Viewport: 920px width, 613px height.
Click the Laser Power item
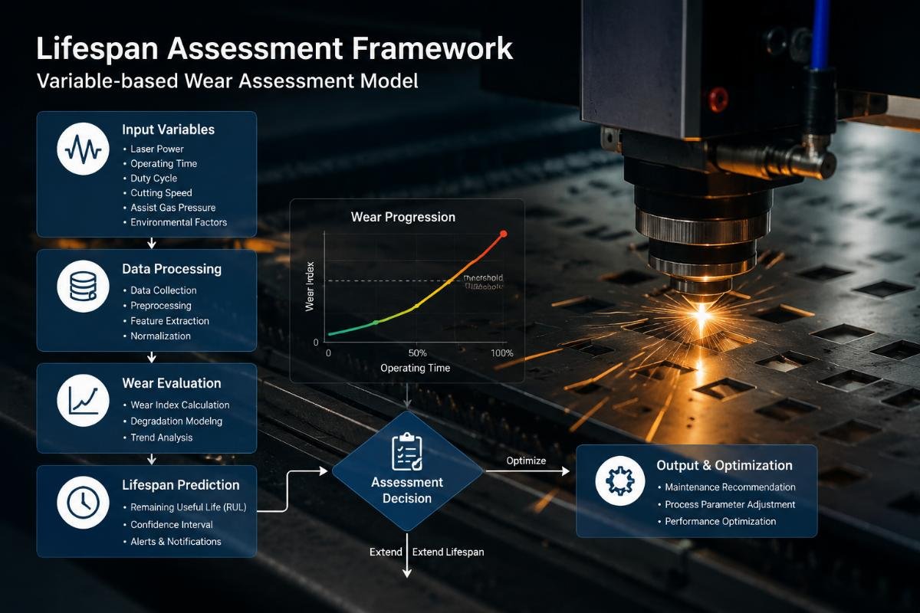click(x=157, y=149)
